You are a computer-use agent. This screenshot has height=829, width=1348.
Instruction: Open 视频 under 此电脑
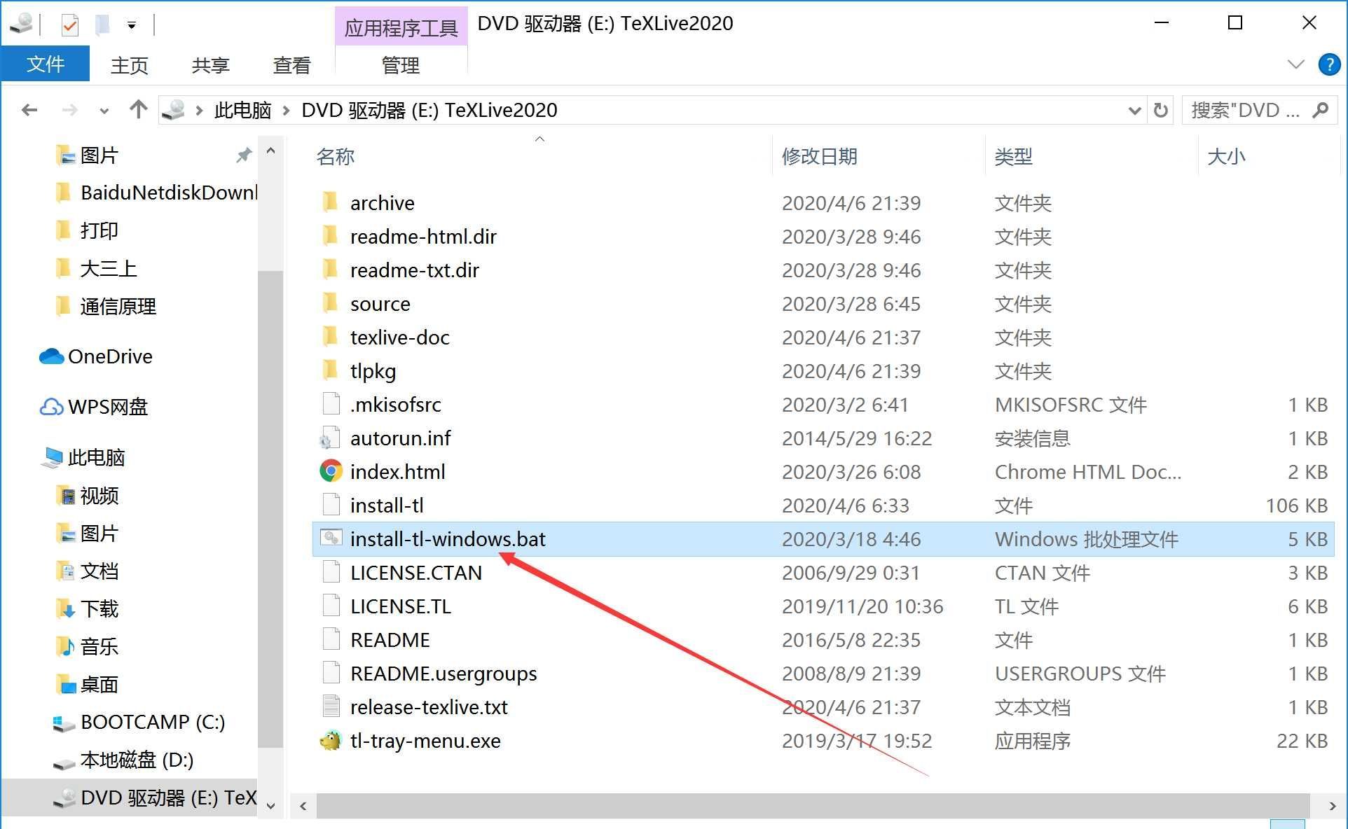(x=99, y=496)
